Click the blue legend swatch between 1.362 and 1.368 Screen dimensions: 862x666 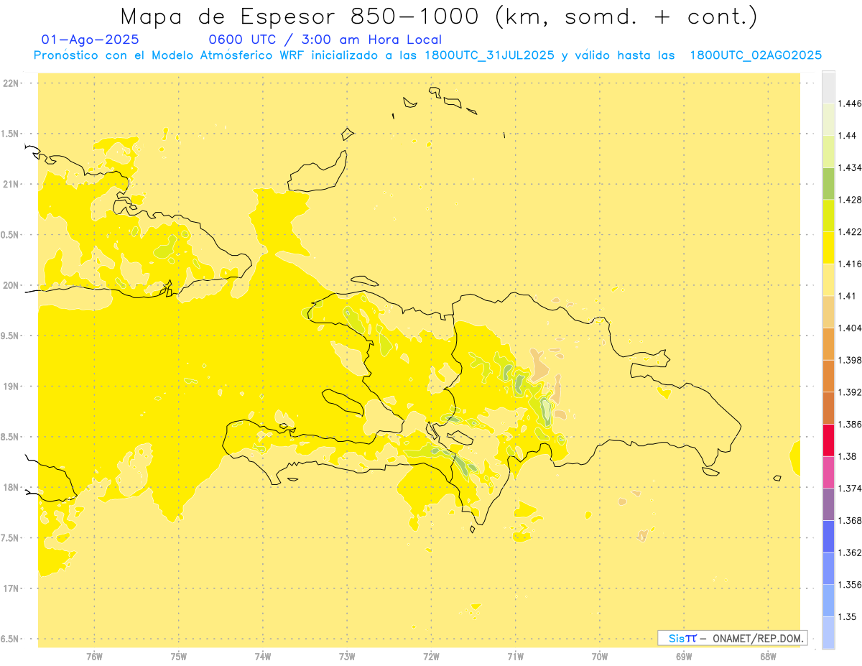[828, 536]
